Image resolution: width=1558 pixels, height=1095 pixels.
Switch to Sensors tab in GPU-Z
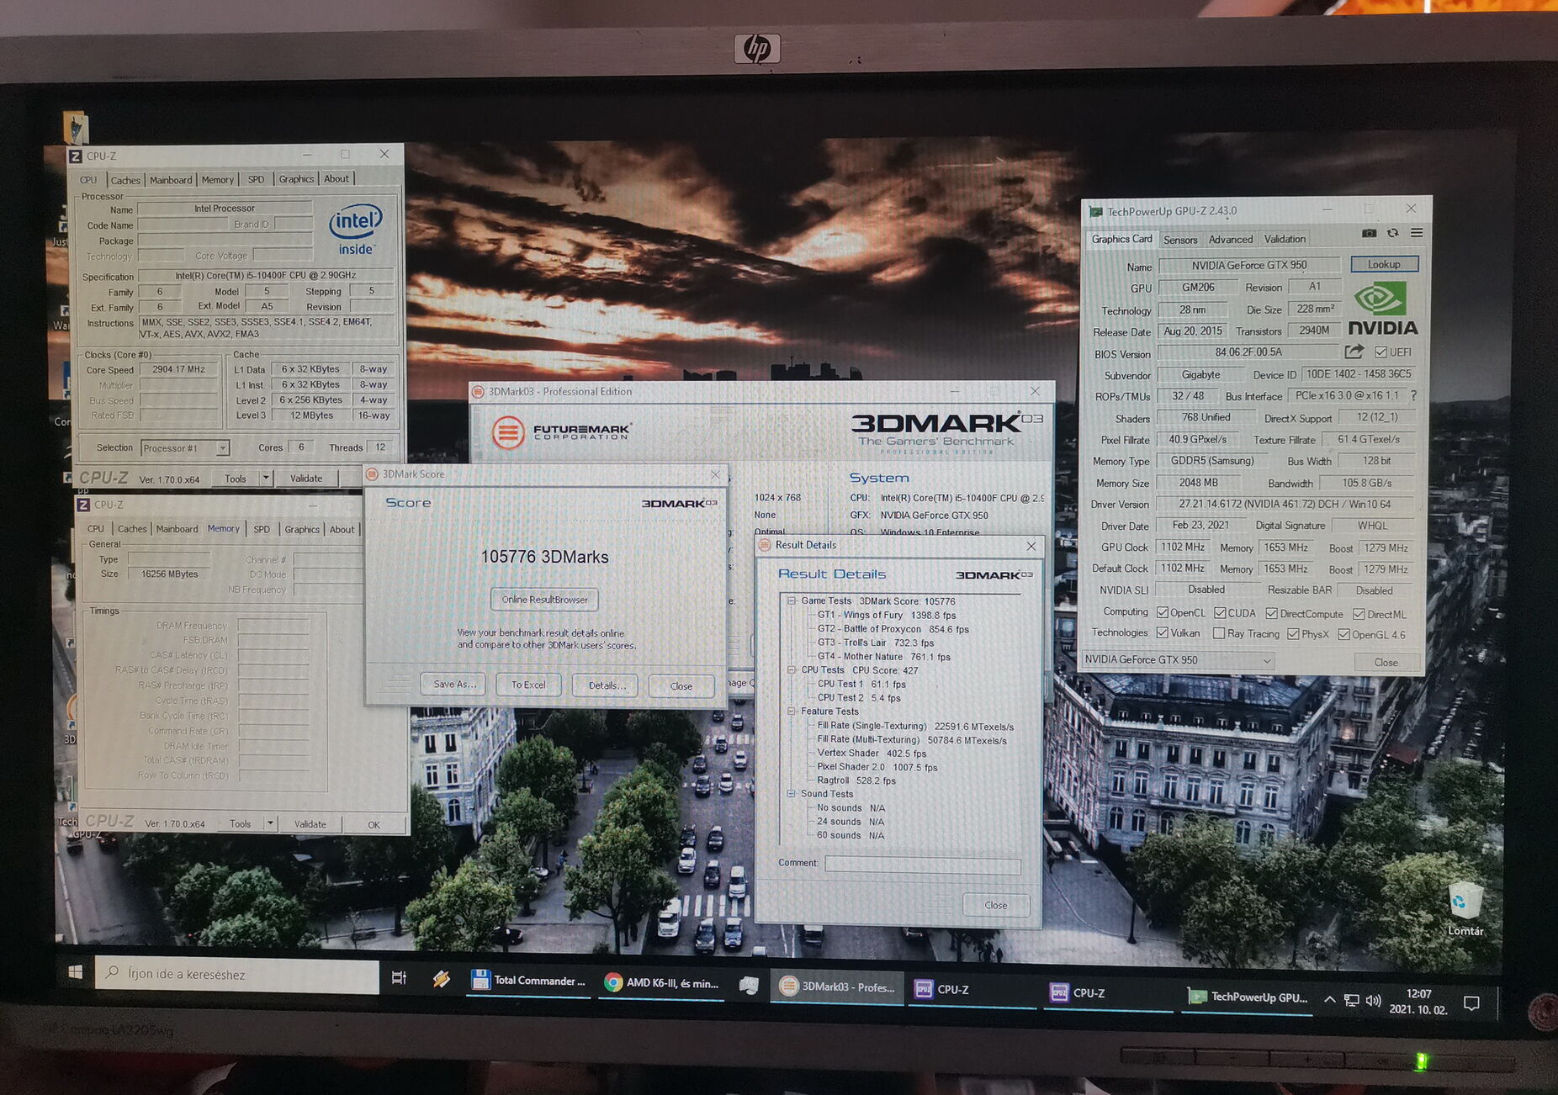(1180, 240)
